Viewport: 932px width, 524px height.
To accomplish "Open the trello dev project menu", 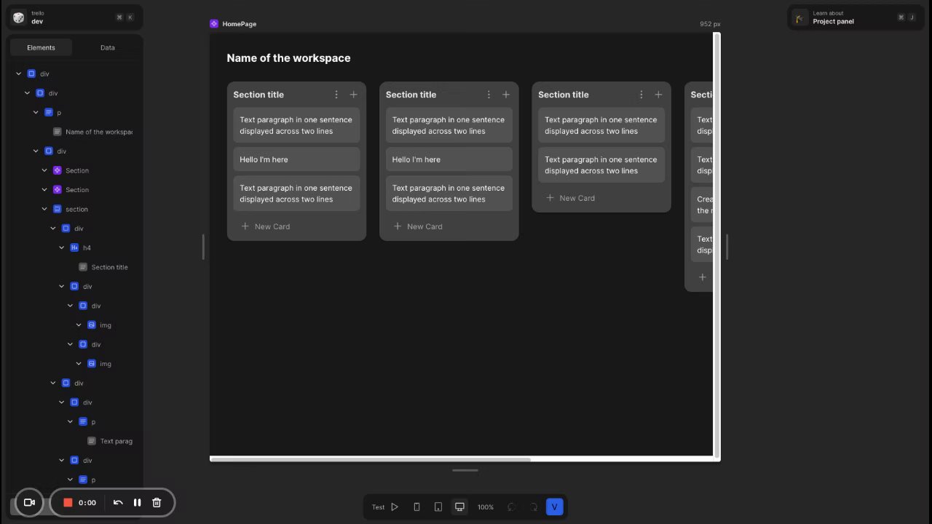I will [x=74, y=17].
